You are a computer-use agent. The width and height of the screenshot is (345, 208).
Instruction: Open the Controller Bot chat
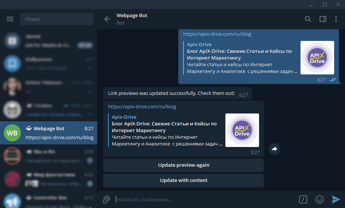click(49, 199)
